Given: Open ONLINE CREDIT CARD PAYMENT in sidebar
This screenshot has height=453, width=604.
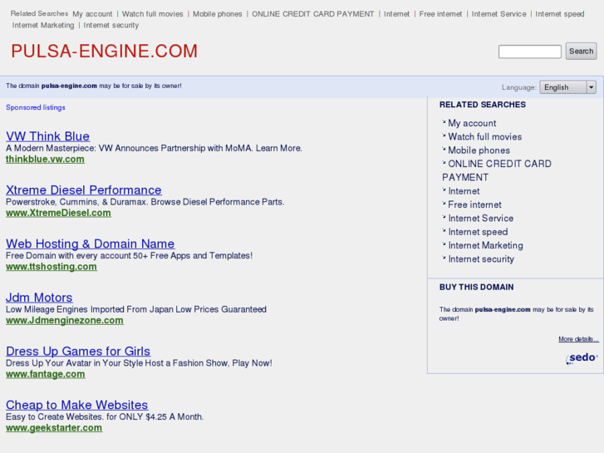Looking at the screenshot, I should 497,170.
